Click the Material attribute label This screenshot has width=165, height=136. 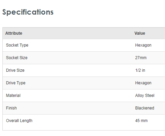tap(13, 96)
